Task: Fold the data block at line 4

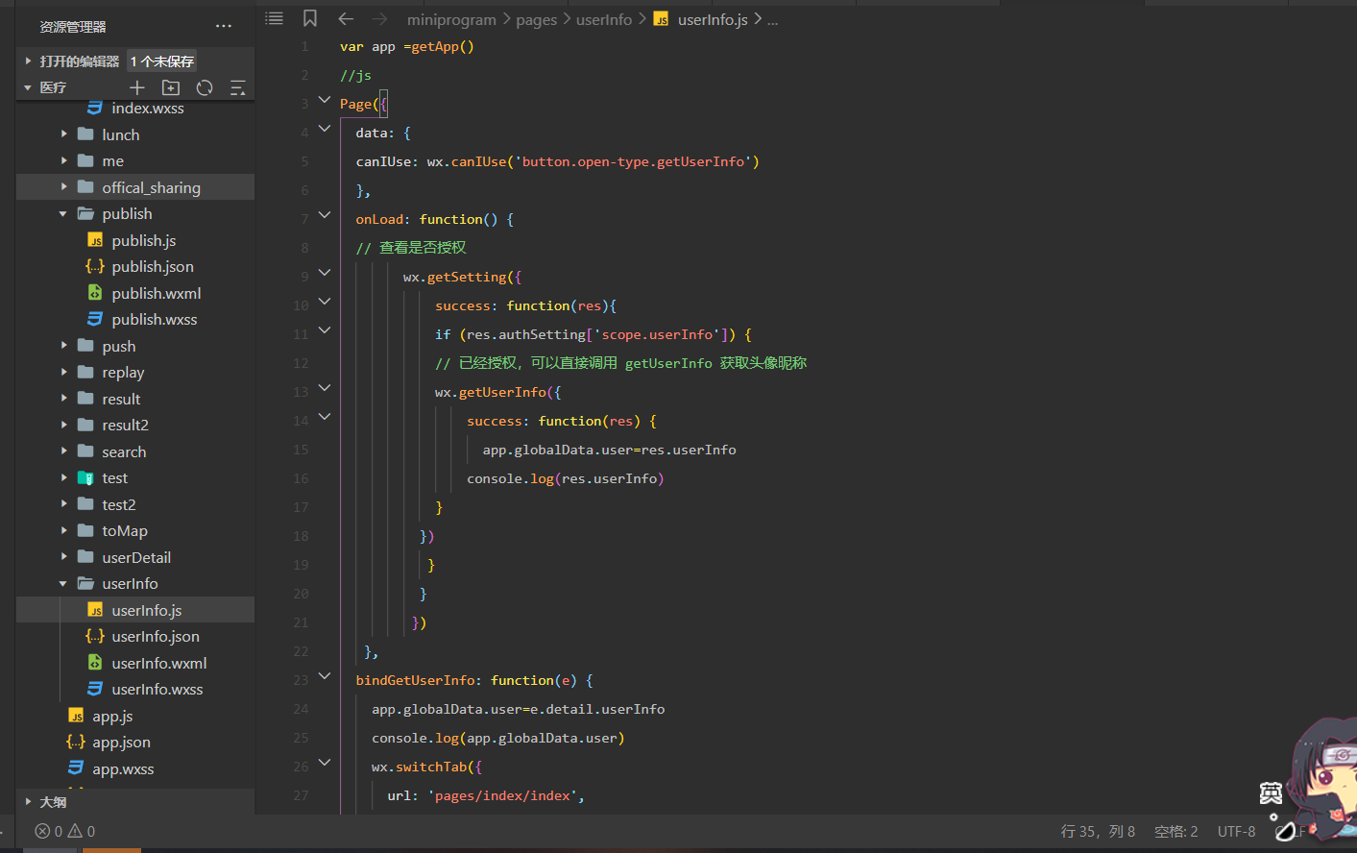Action: (325, 129)
